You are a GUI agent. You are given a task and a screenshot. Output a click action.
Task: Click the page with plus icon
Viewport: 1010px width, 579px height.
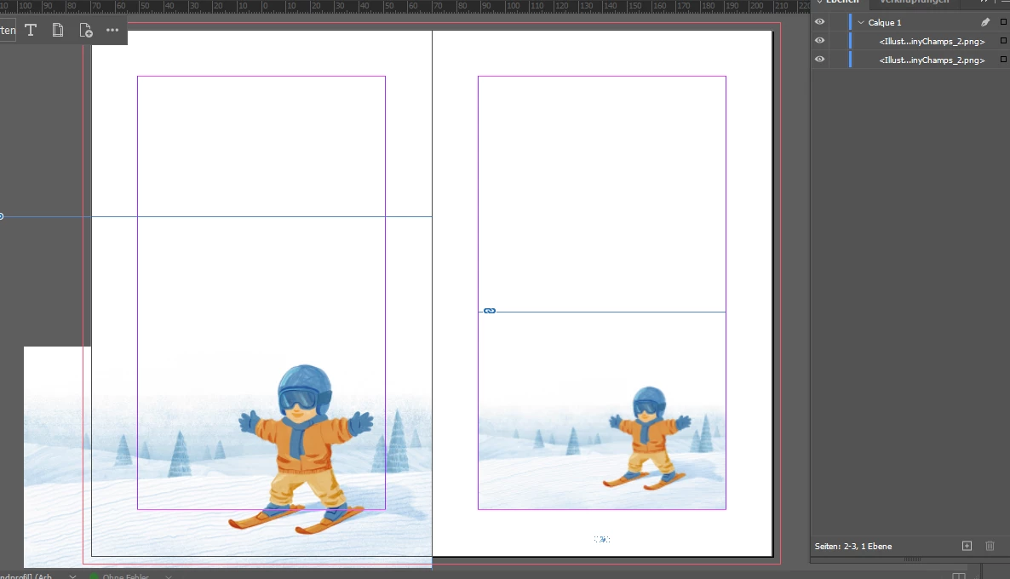tap(86, 31)
